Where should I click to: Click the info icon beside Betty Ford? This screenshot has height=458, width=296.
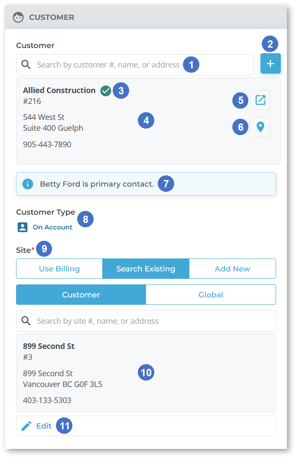point(28,184)
